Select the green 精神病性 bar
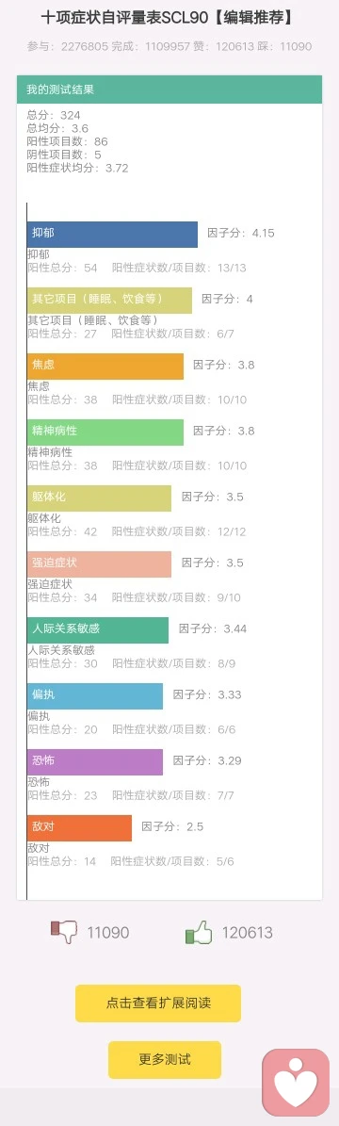 (105, 432)
